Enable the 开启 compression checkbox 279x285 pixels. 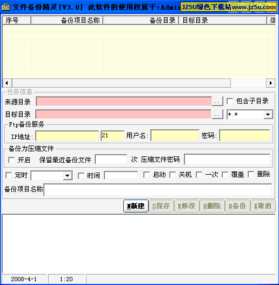click(11, 160)
